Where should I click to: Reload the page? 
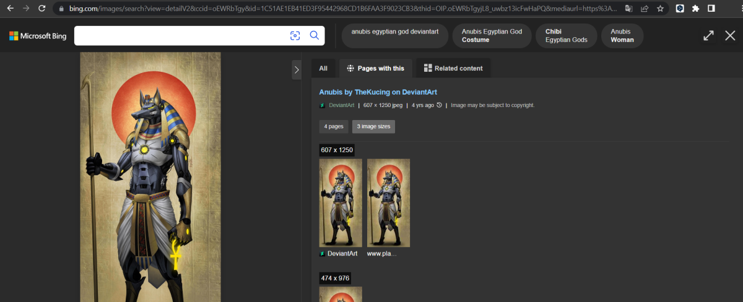coord(41,9)
